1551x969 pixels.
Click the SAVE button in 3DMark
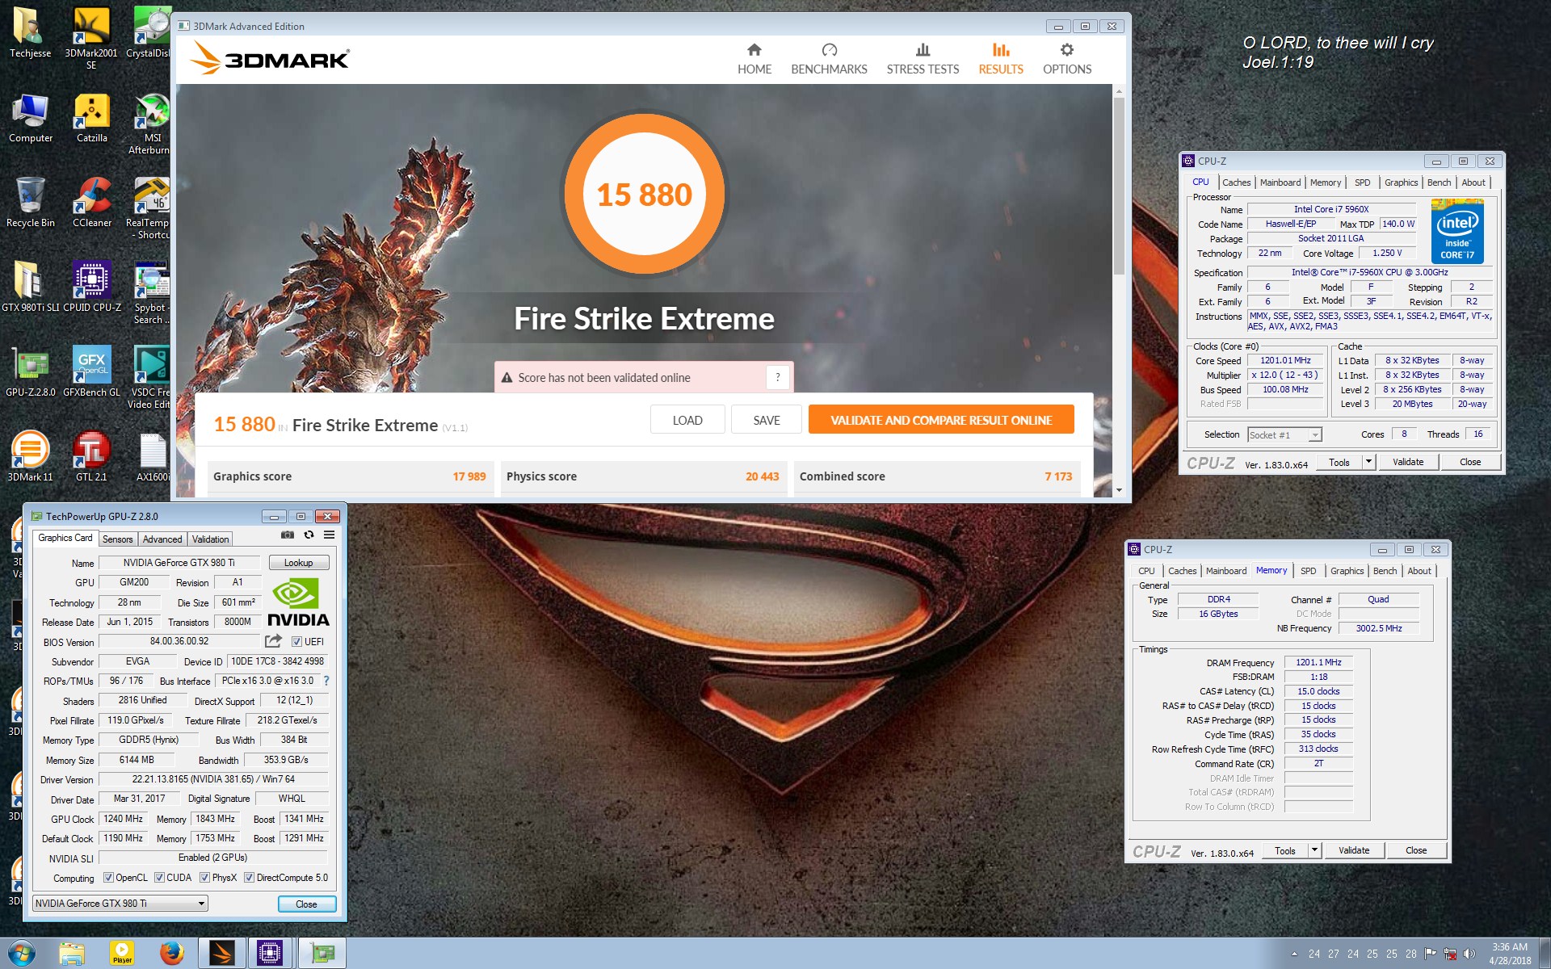767,420
